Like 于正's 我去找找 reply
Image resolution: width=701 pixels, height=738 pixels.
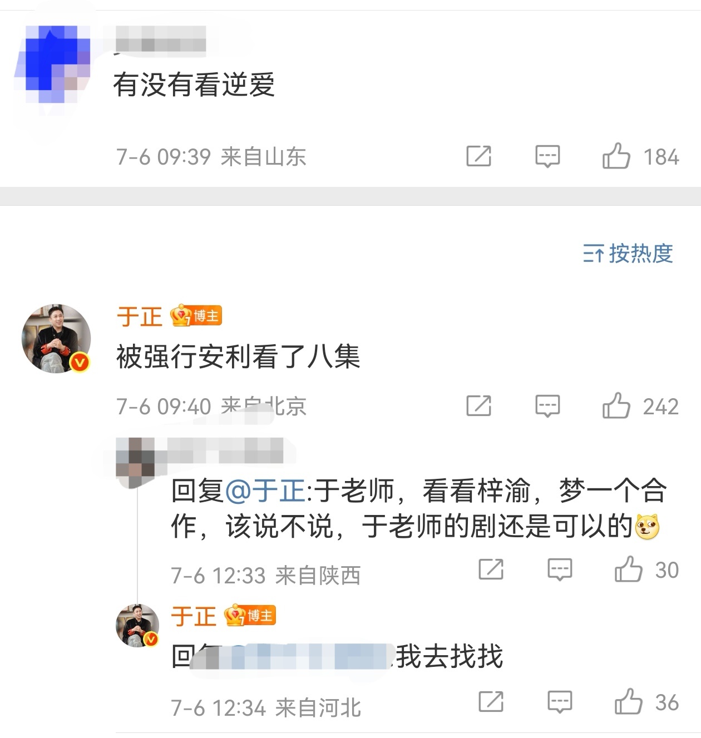(628, 701)
